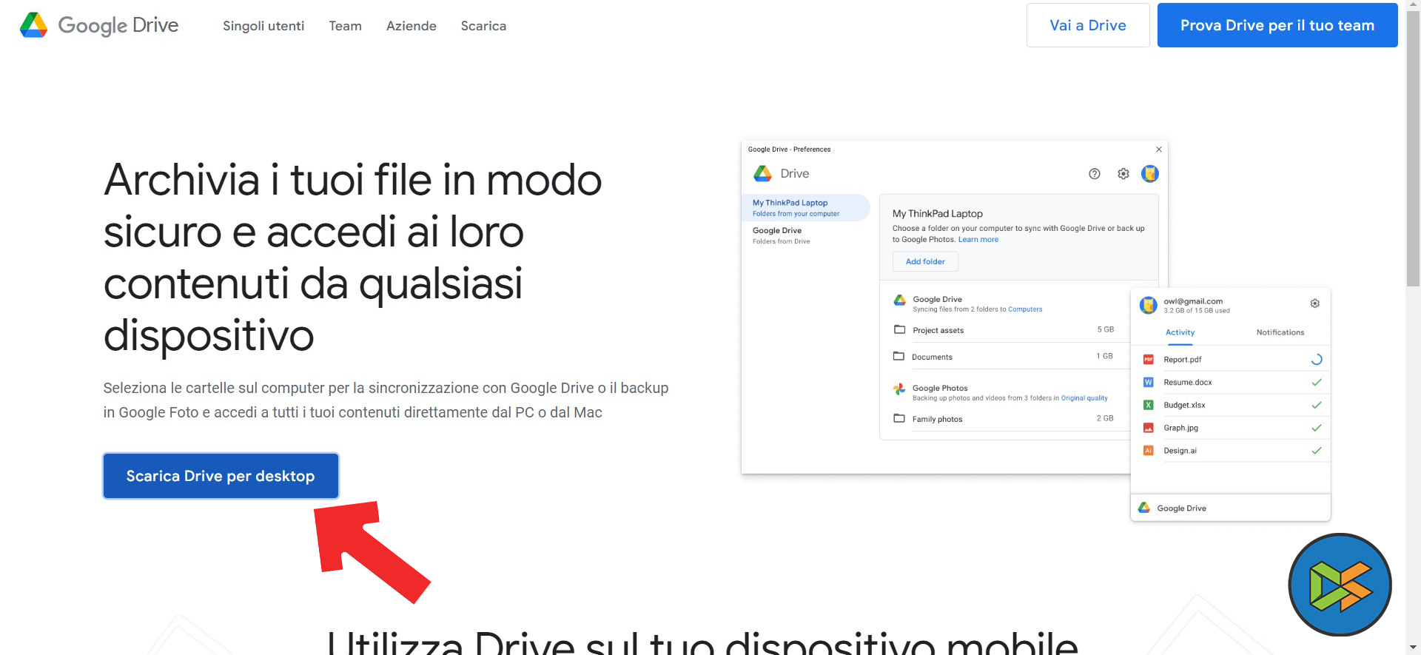The height and width of the screenshot is (655, 1421).
Task: Open the Singoli utenti menu item
Action: click(263, 26)
